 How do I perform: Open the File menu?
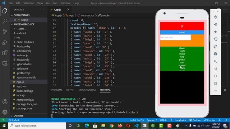10,3
